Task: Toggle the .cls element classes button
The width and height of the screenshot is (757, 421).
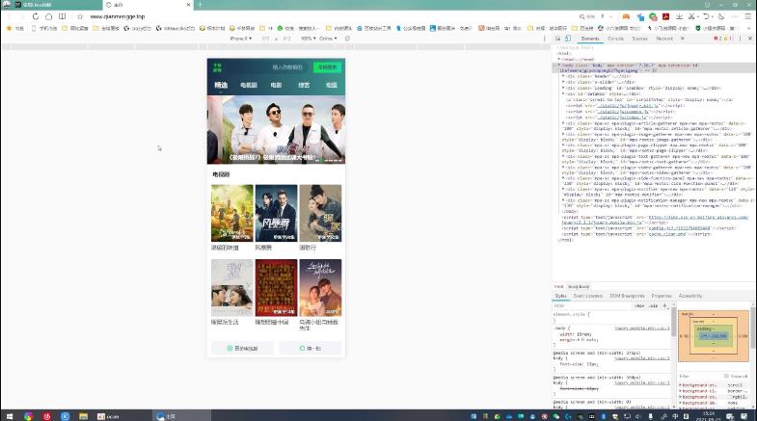Action: [652, 305]
